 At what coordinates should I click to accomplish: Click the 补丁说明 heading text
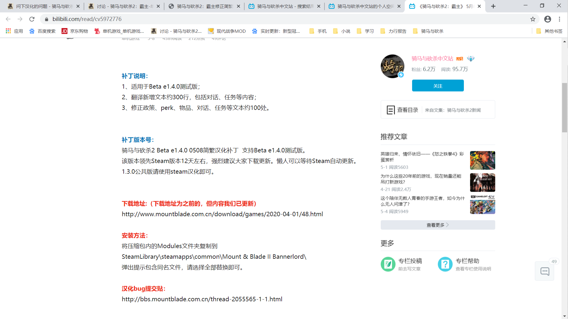point(135,76)
